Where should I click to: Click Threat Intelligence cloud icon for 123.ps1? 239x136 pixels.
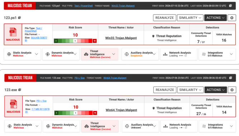(86, 54)
